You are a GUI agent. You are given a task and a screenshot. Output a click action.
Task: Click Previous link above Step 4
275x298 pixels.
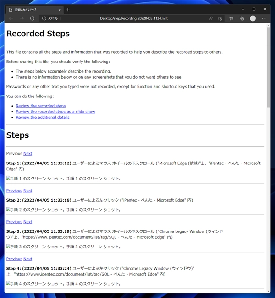tap(14, 259)
